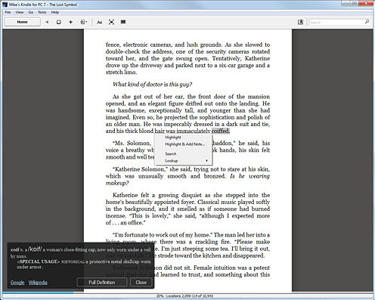Open the Google link in dictionary popup
The width and height of the screenshot is (375, 300).
[17, 283]
